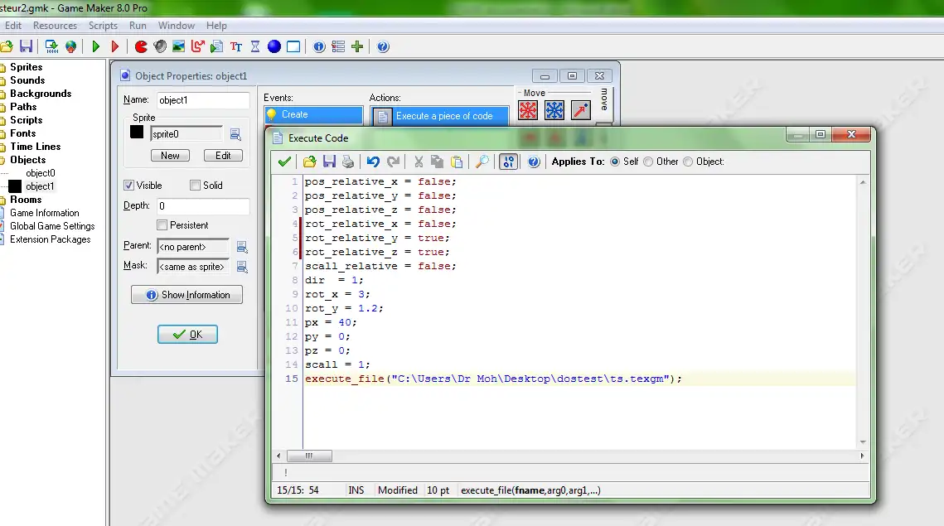
Task: Create an object blue ball icon
Action: point(274,46)
